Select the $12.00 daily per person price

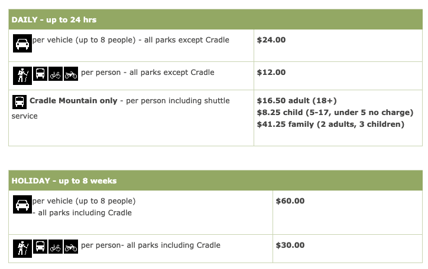pos(271,72)
